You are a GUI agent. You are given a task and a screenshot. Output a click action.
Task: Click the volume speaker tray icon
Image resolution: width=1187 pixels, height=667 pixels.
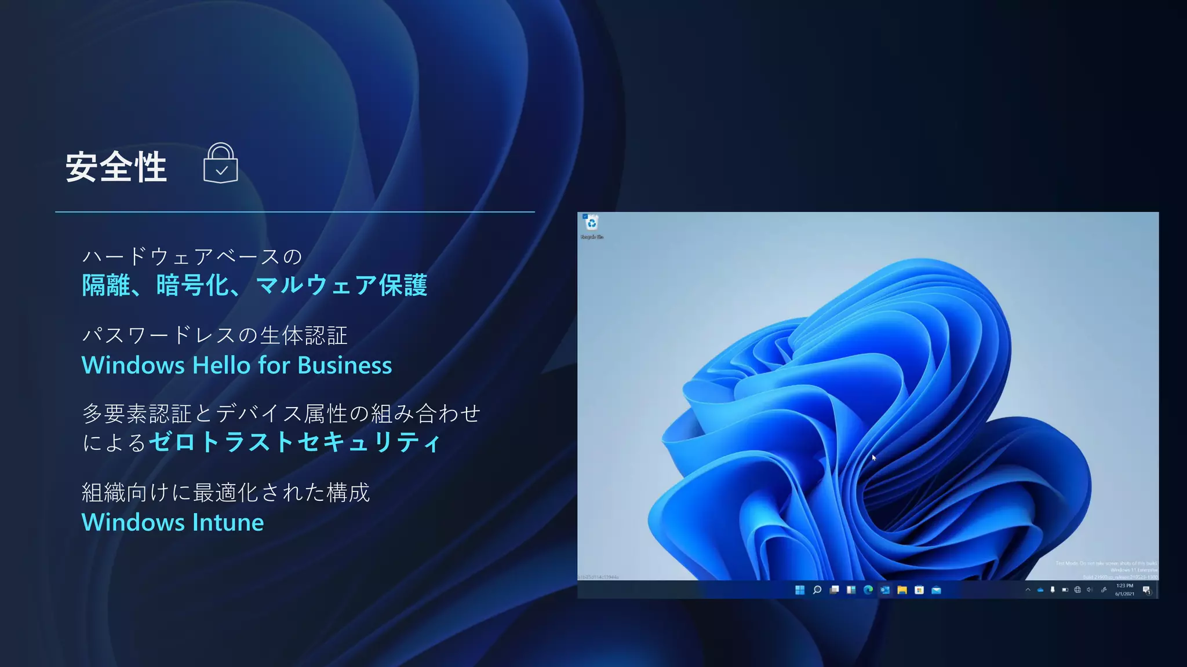(x=1090, y=590)
